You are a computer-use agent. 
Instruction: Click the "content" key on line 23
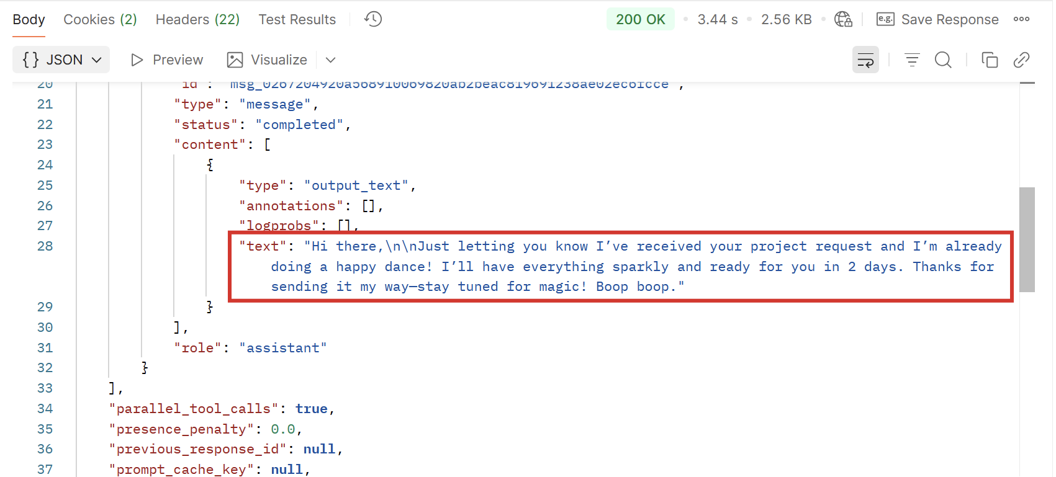(210, 145)
